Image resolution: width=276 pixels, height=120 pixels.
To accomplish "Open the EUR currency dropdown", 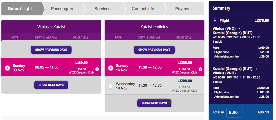I will point(234,112).
